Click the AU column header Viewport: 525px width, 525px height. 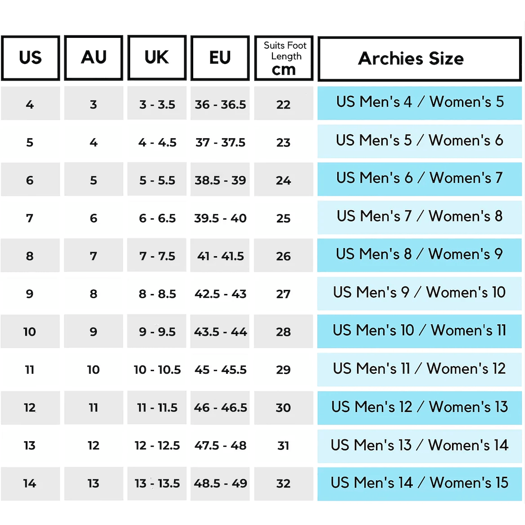(94, 58)
